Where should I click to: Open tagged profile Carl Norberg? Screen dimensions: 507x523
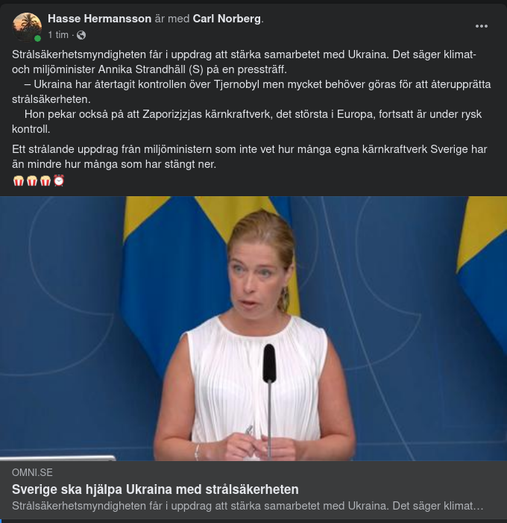point(227,18)
